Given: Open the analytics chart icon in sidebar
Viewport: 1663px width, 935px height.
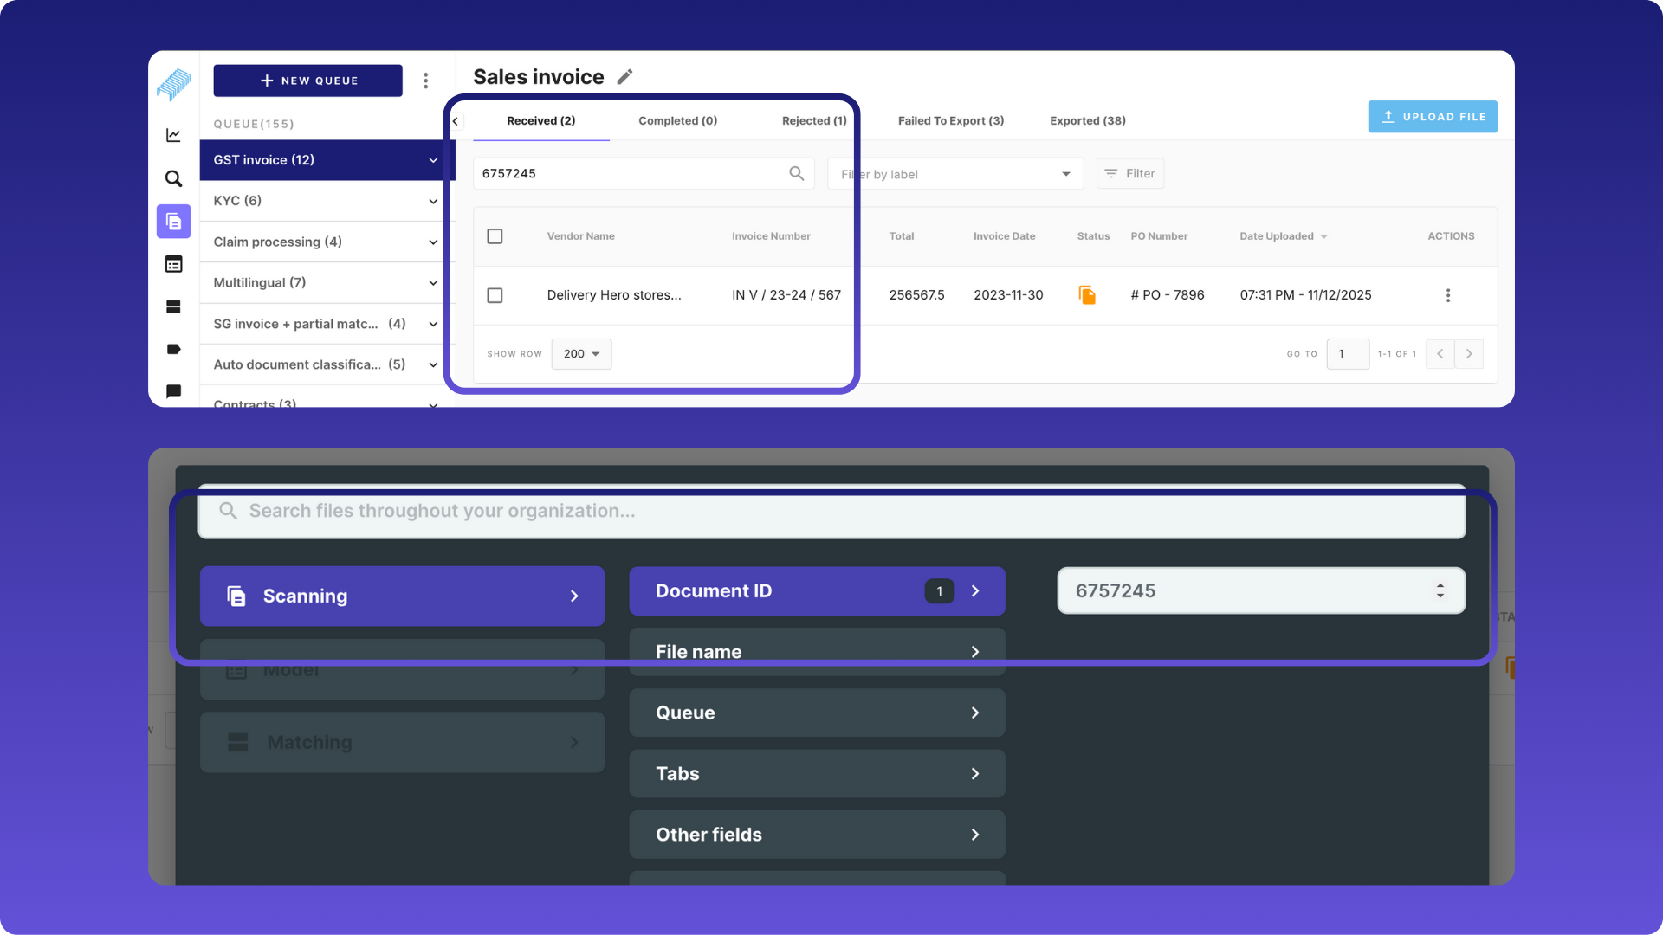Looking at the screenshot, I should [173, 135].
